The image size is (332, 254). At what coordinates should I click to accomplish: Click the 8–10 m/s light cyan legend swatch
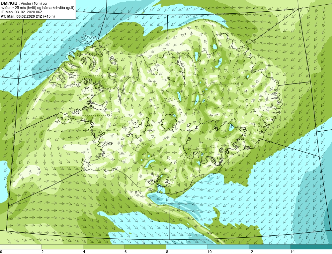pos(187,247)
